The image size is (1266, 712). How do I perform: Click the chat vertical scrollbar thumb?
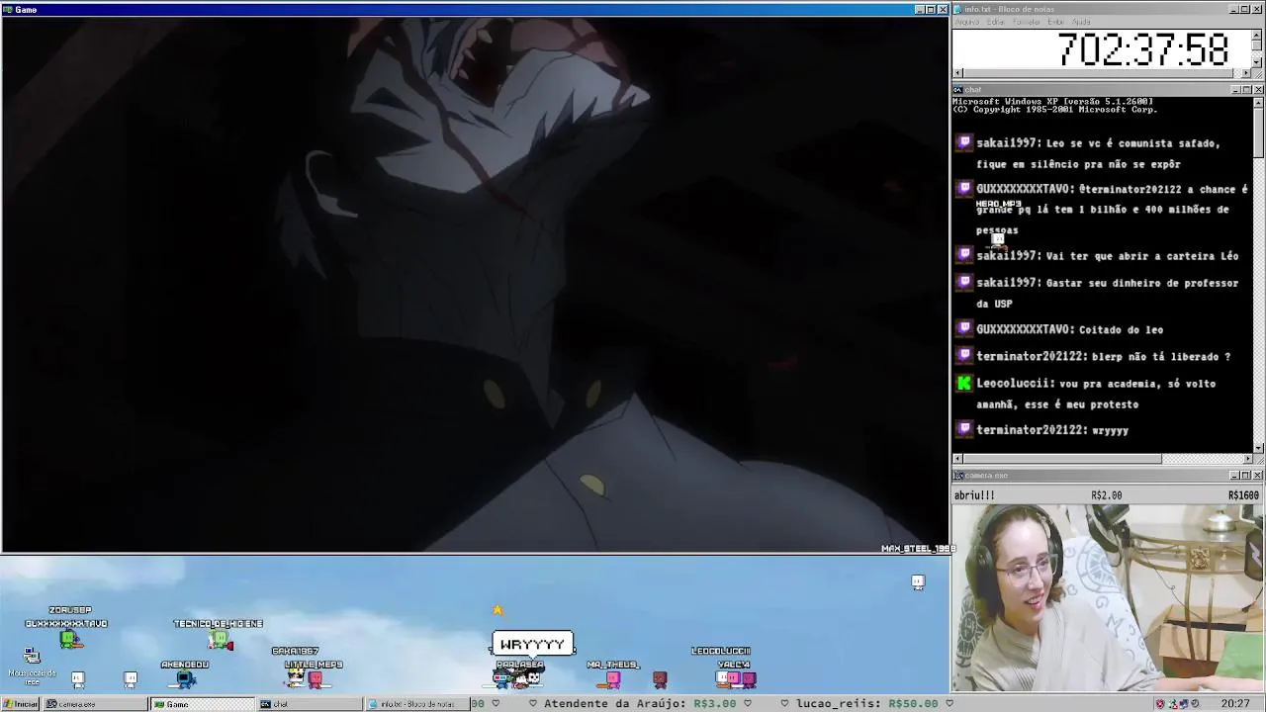[1258, 132]
